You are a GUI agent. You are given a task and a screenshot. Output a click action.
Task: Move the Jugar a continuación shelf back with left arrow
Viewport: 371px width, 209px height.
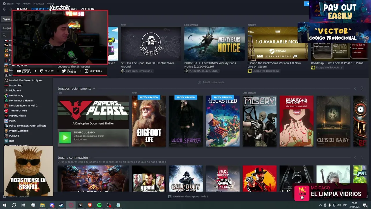click(355, 158)
